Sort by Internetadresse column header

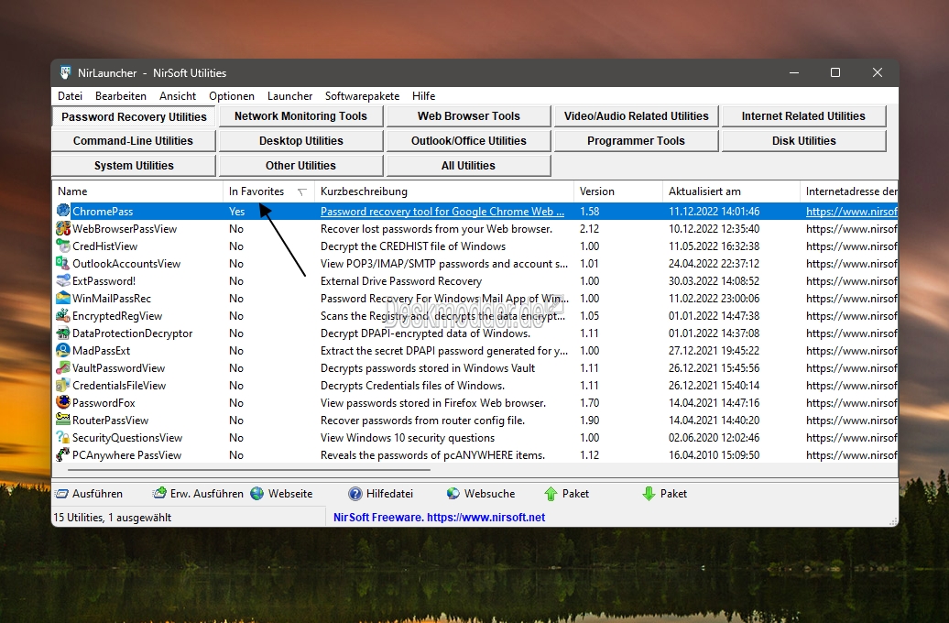click(x=849, y=191)
